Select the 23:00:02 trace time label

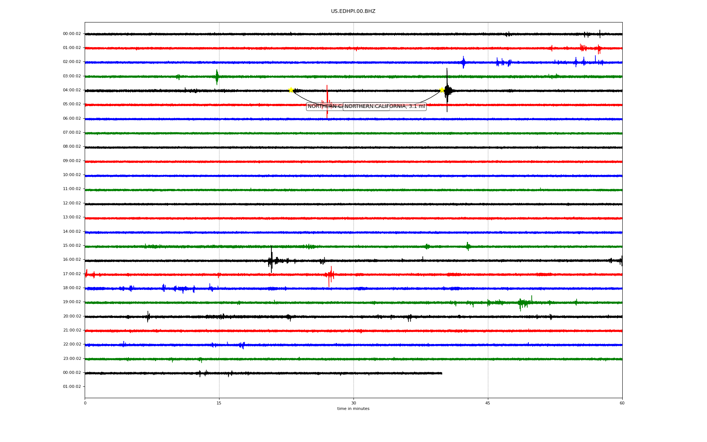click(x=72, y=359)
